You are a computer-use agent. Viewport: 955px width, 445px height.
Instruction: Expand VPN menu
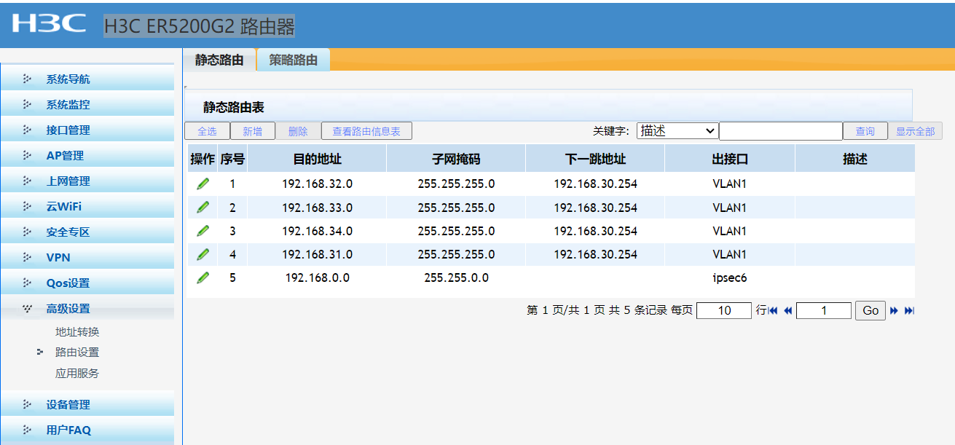[87, 258]
